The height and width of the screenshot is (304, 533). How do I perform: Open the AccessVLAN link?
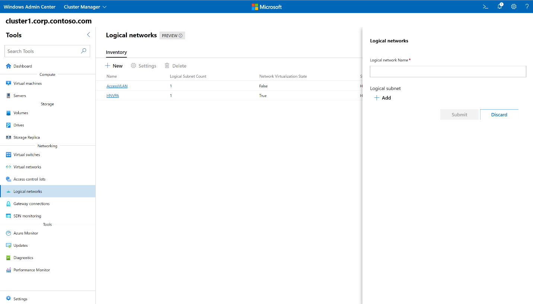(x=117, y=86)
